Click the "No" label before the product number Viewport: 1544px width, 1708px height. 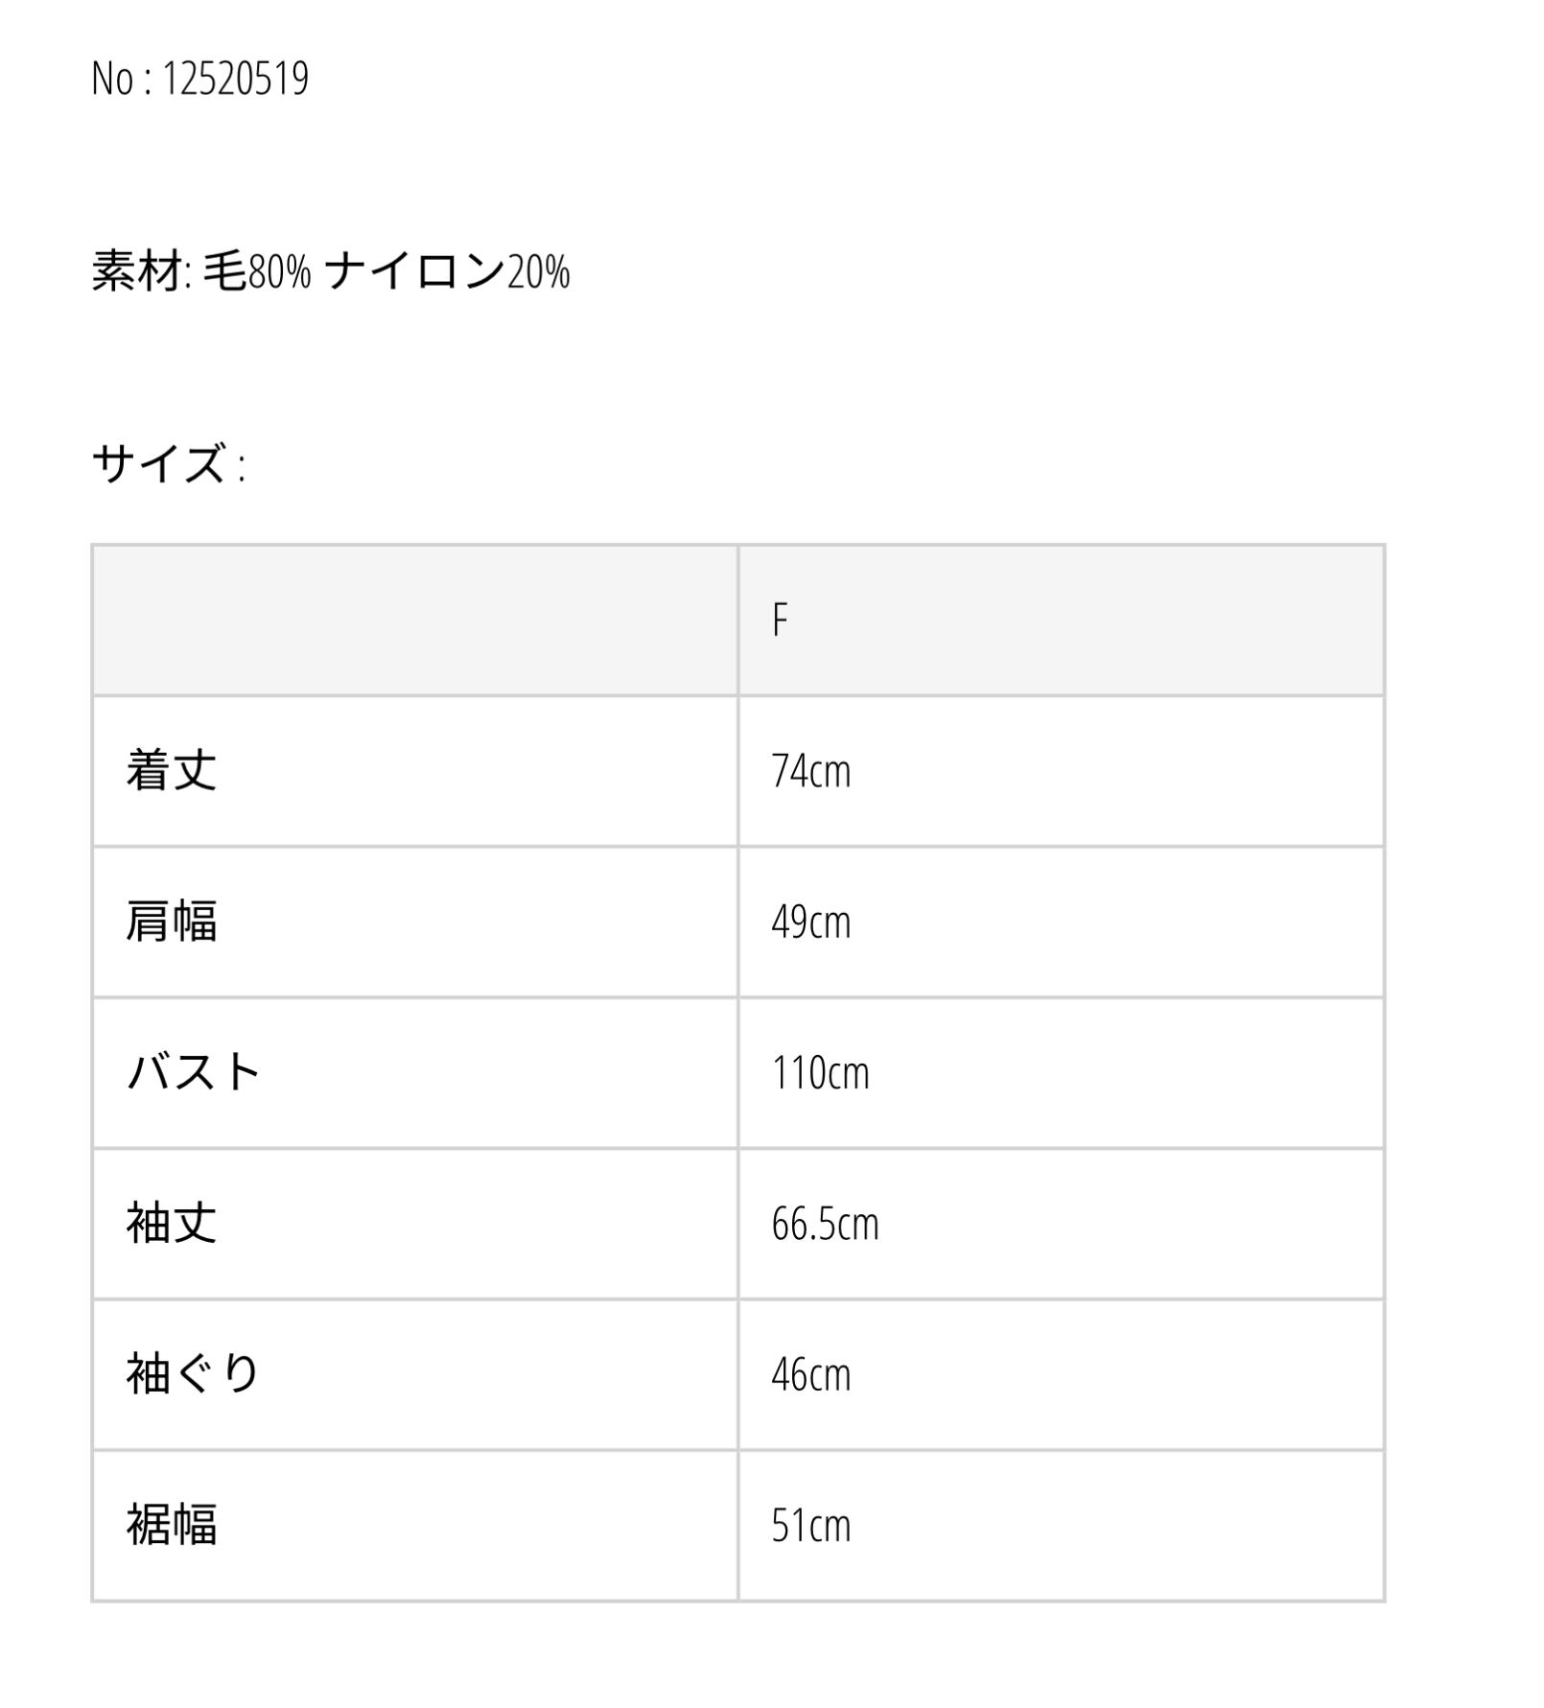click(111, 79)
